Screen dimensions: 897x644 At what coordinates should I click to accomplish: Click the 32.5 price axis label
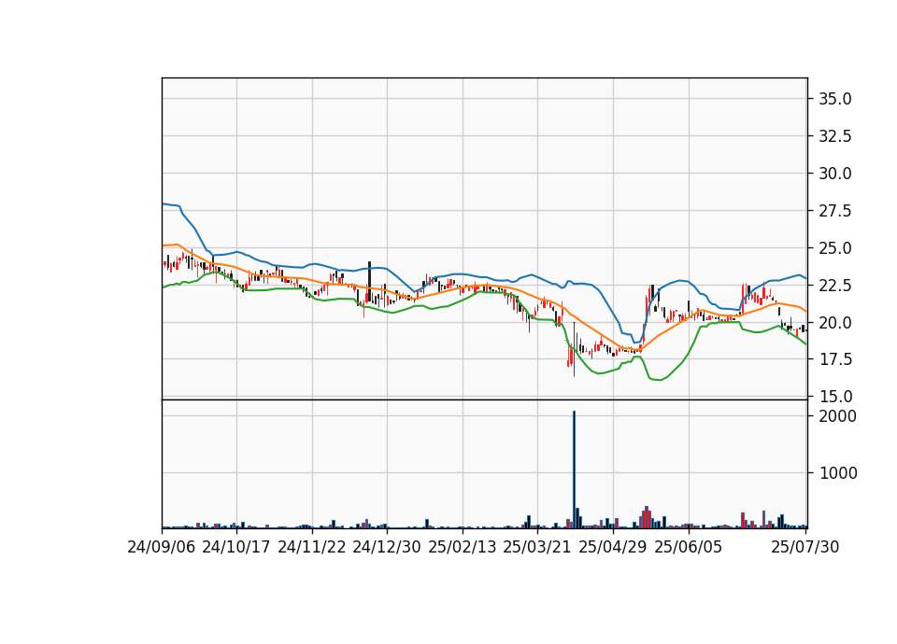(835, 136)
